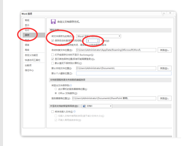Viewport: 187px width, 146px height.
Task: Select Office 文档缓存 radio button
Action: click(56, 93)
